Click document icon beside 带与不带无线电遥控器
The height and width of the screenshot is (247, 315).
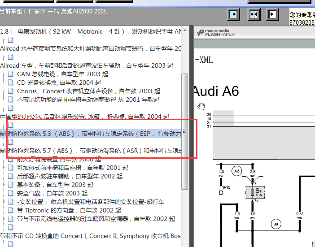coord(10,219)
